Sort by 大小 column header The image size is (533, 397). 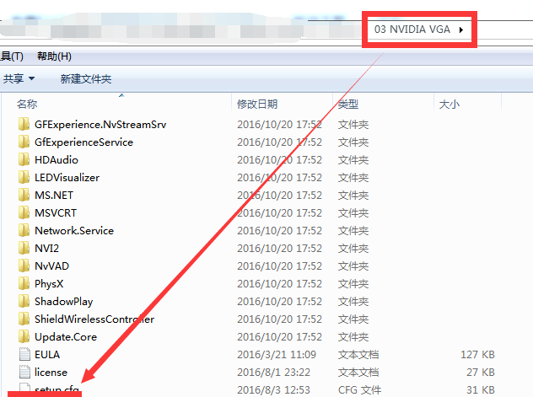click(x=449, y=104)
